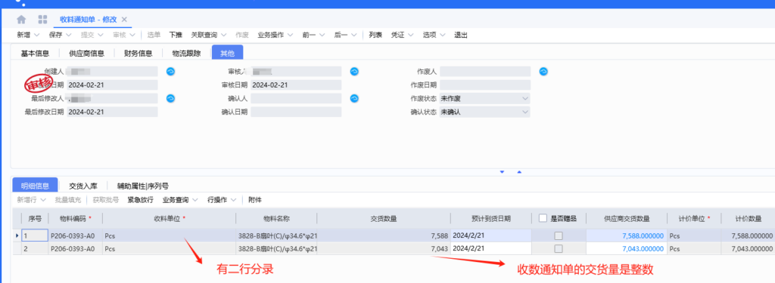This screenshot has width=775, height=283.
Task: Click the 物料编码 column header
Action: pos(75,218)
